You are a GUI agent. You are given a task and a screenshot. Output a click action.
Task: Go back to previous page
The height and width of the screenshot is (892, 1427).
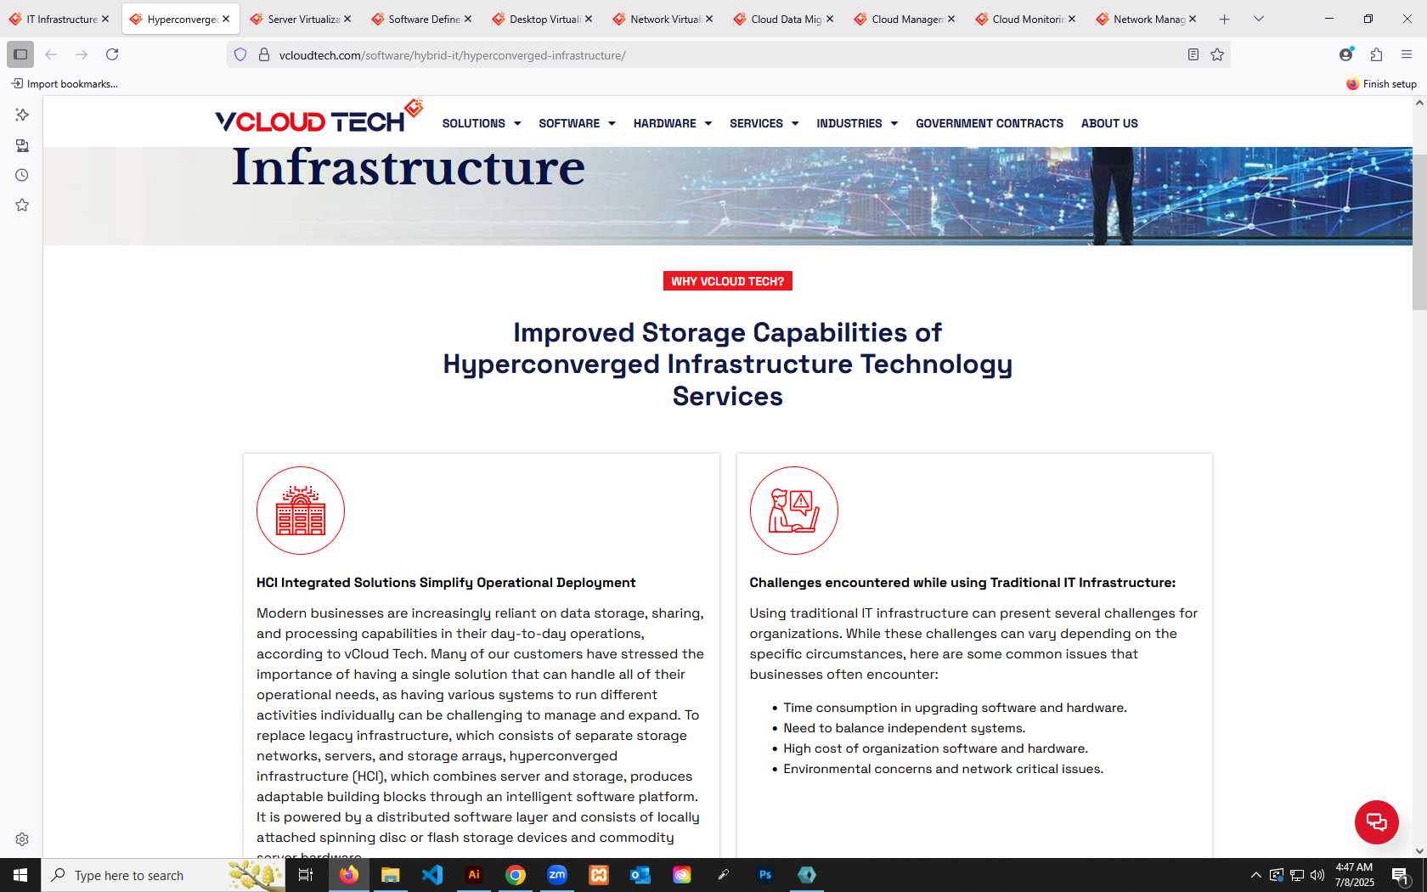pos(51,54)
